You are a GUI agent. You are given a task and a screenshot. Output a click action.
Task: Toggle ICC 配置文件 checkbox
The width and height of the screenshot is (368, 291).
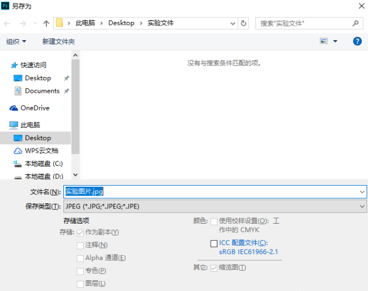214,243
